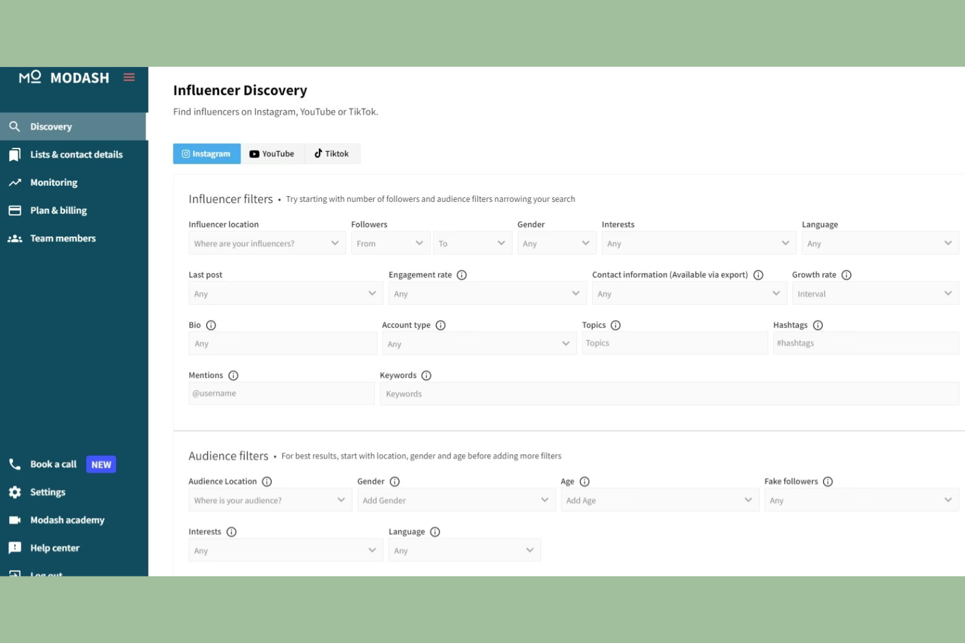Select the Discovery icon in the sidebar

[x=15, y=126]
